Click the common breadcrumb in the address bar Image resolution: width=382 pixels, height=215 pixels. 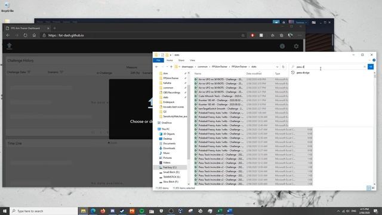(x=202, y=66)
